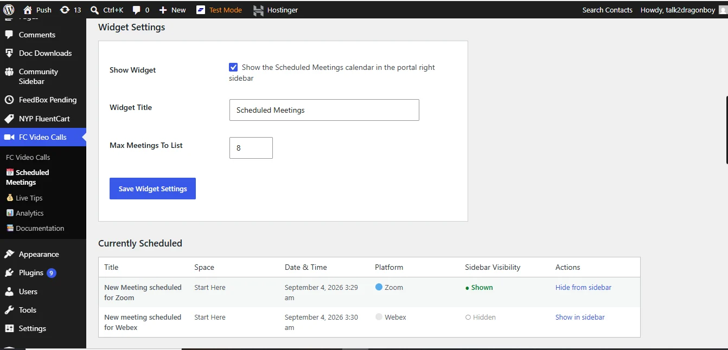Click the Community Sidebar icon

pos(9,72)
